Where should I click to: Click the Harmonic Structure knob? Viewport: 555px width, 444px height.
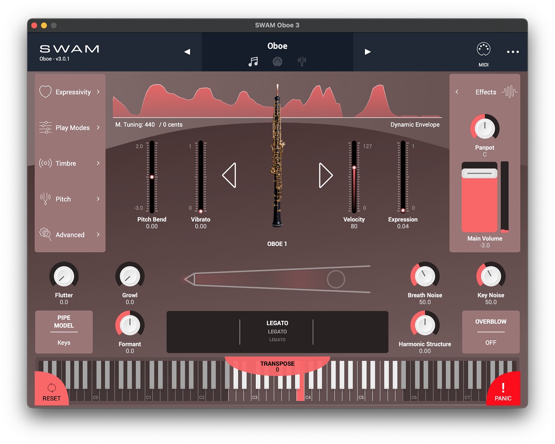click(x=425, y=325)
